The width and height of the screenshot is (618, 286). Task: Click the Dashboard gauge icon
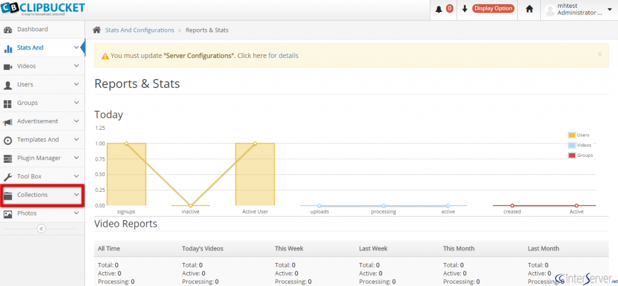tap(7, 30)
